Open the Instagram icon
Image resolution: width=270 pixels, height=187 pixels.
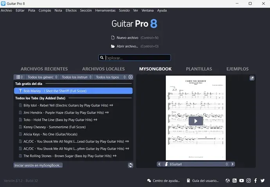pos(248,180)
